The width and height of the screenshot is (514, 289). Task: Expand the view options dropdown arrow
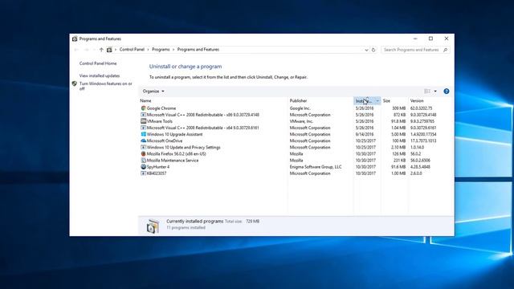click(435, 91)
